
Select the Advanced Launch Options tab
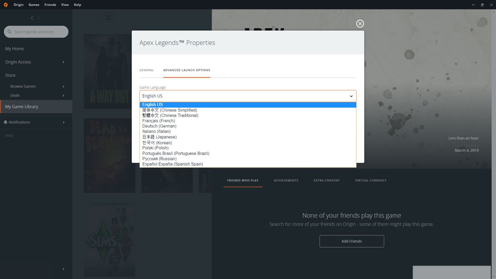187,70
